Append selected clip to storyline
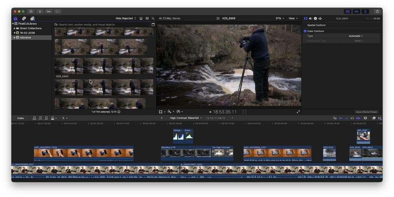This screenshot has height=197, width=394. (47, 118)
